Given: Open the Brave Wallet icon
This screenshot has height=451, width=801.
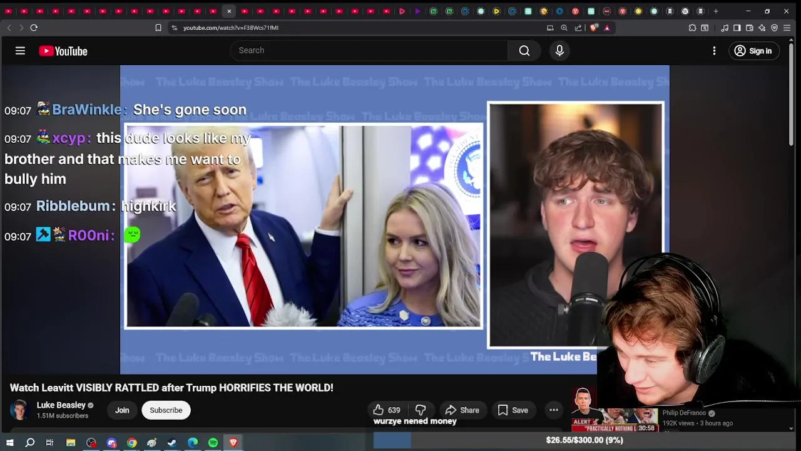Looking at the screenshot, I should pyautogui.click(x=750, y=28).
